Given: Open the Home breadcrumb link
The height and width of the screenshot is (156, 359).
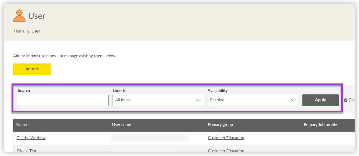Looking at the screenshot, I should click(x=19, y=31).
